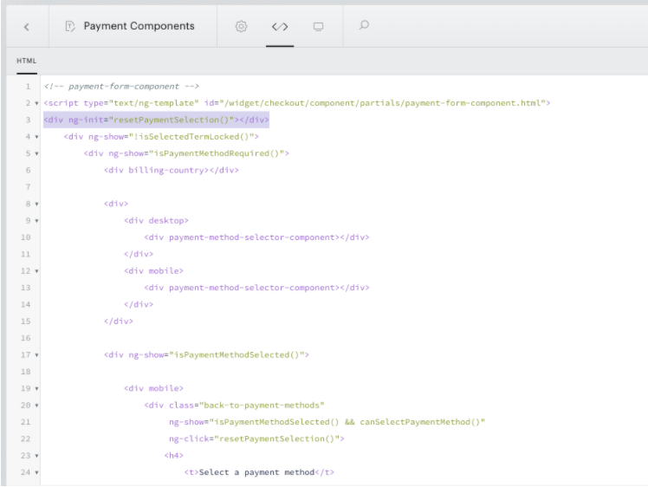Click payment-method-selector-component on line 10

[x=256, y=237]
